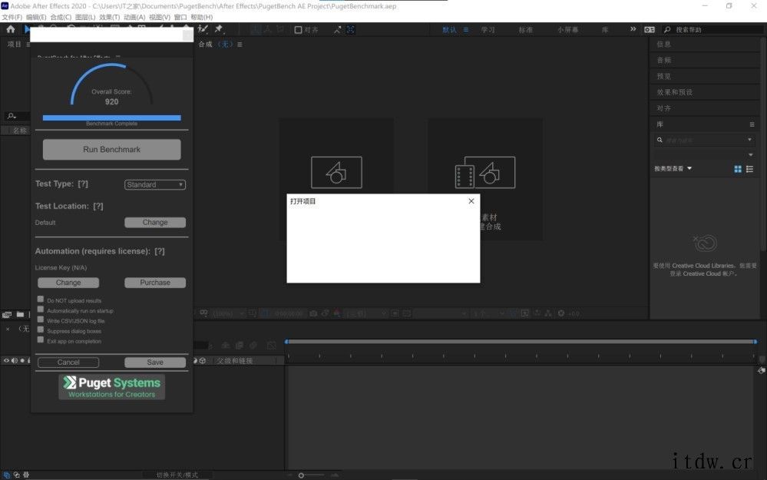Click the new folder icon in project panel
The image size is (767, 480).
20,314
